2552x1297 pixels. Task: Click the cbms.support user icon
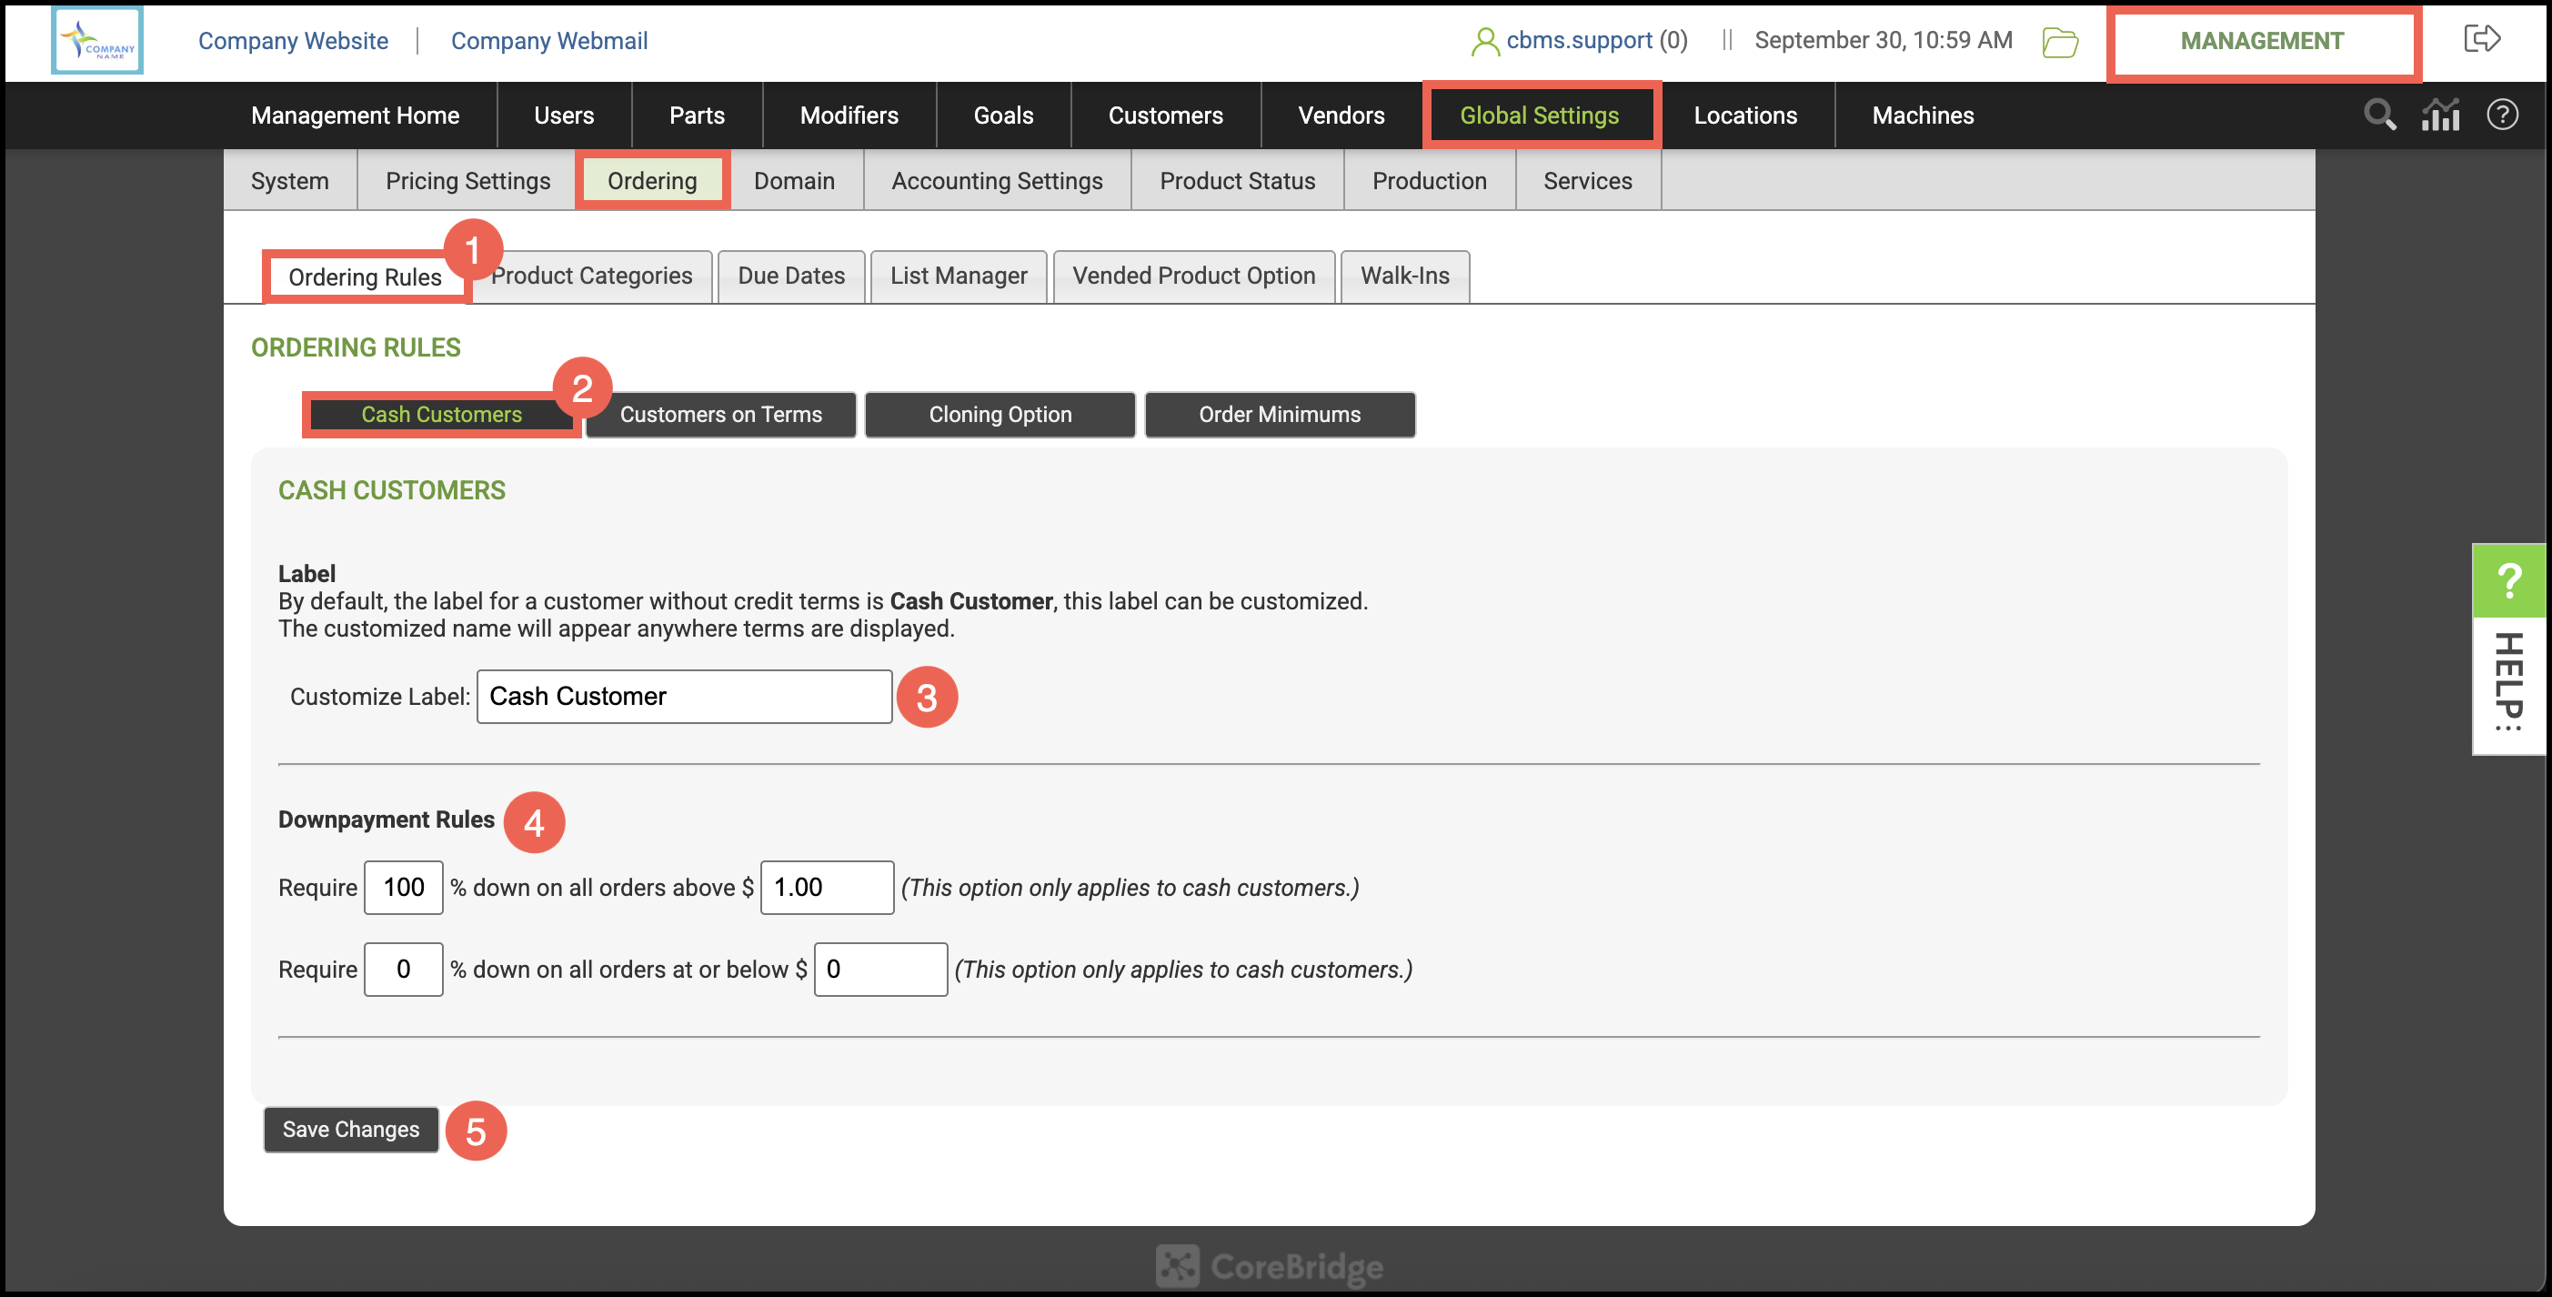[1484, 41]
